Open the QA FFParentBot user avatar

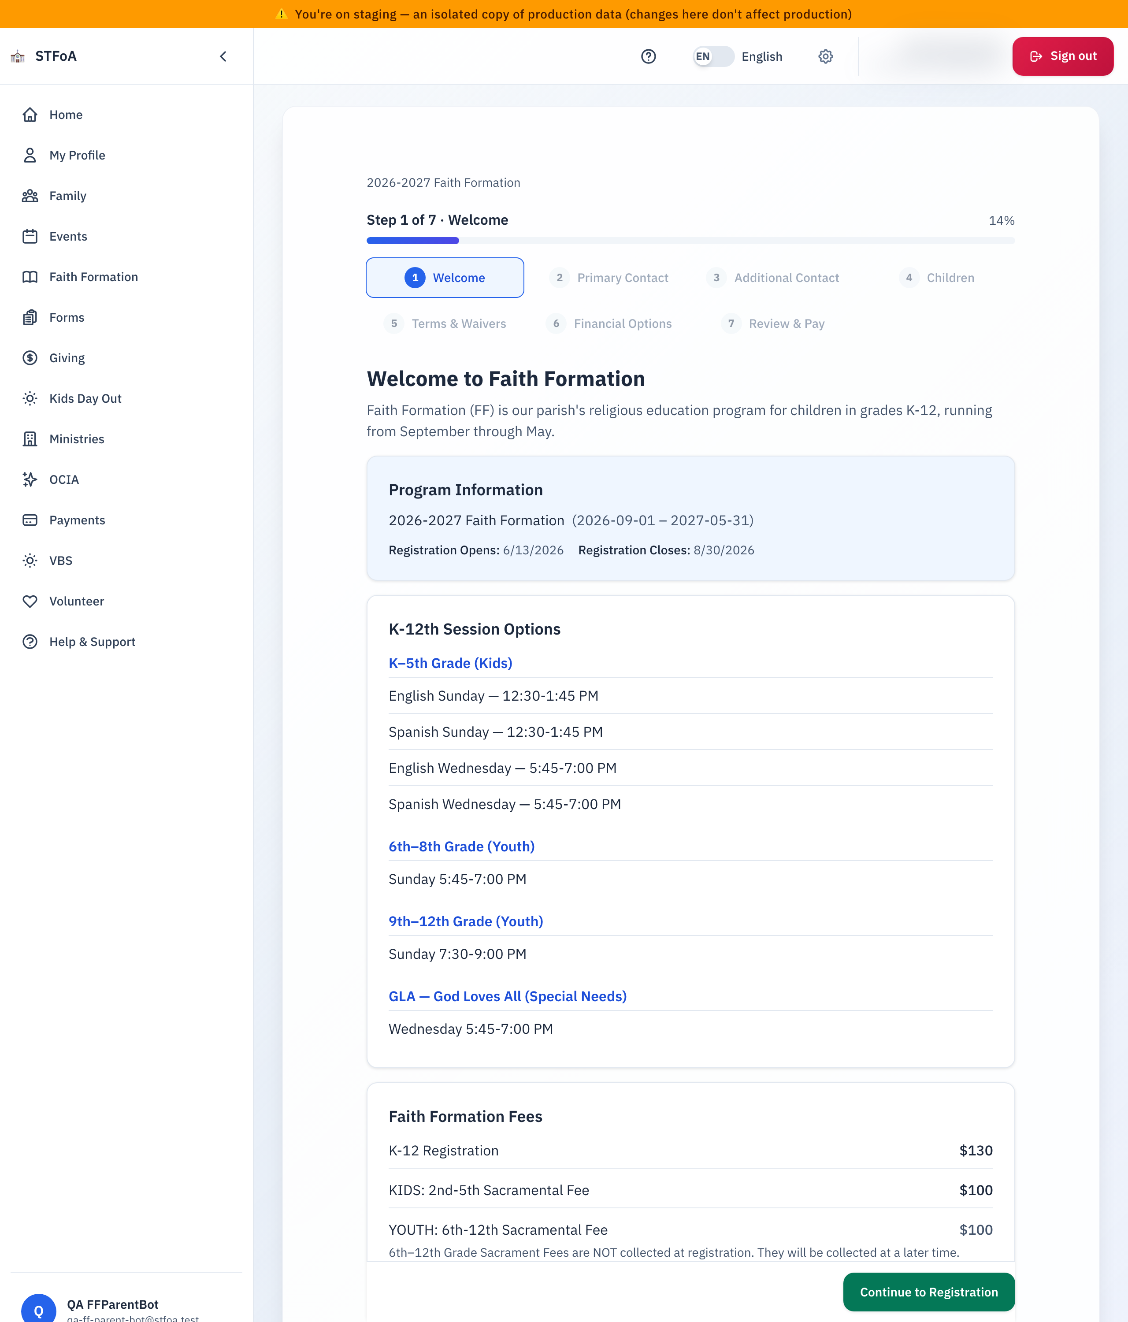click(x=38, y=1308)
